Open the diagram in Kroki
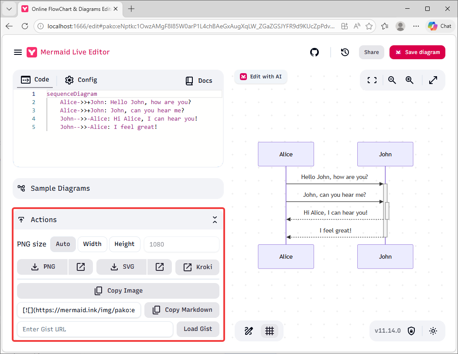 pyautogui.click(x=198, y=267)
